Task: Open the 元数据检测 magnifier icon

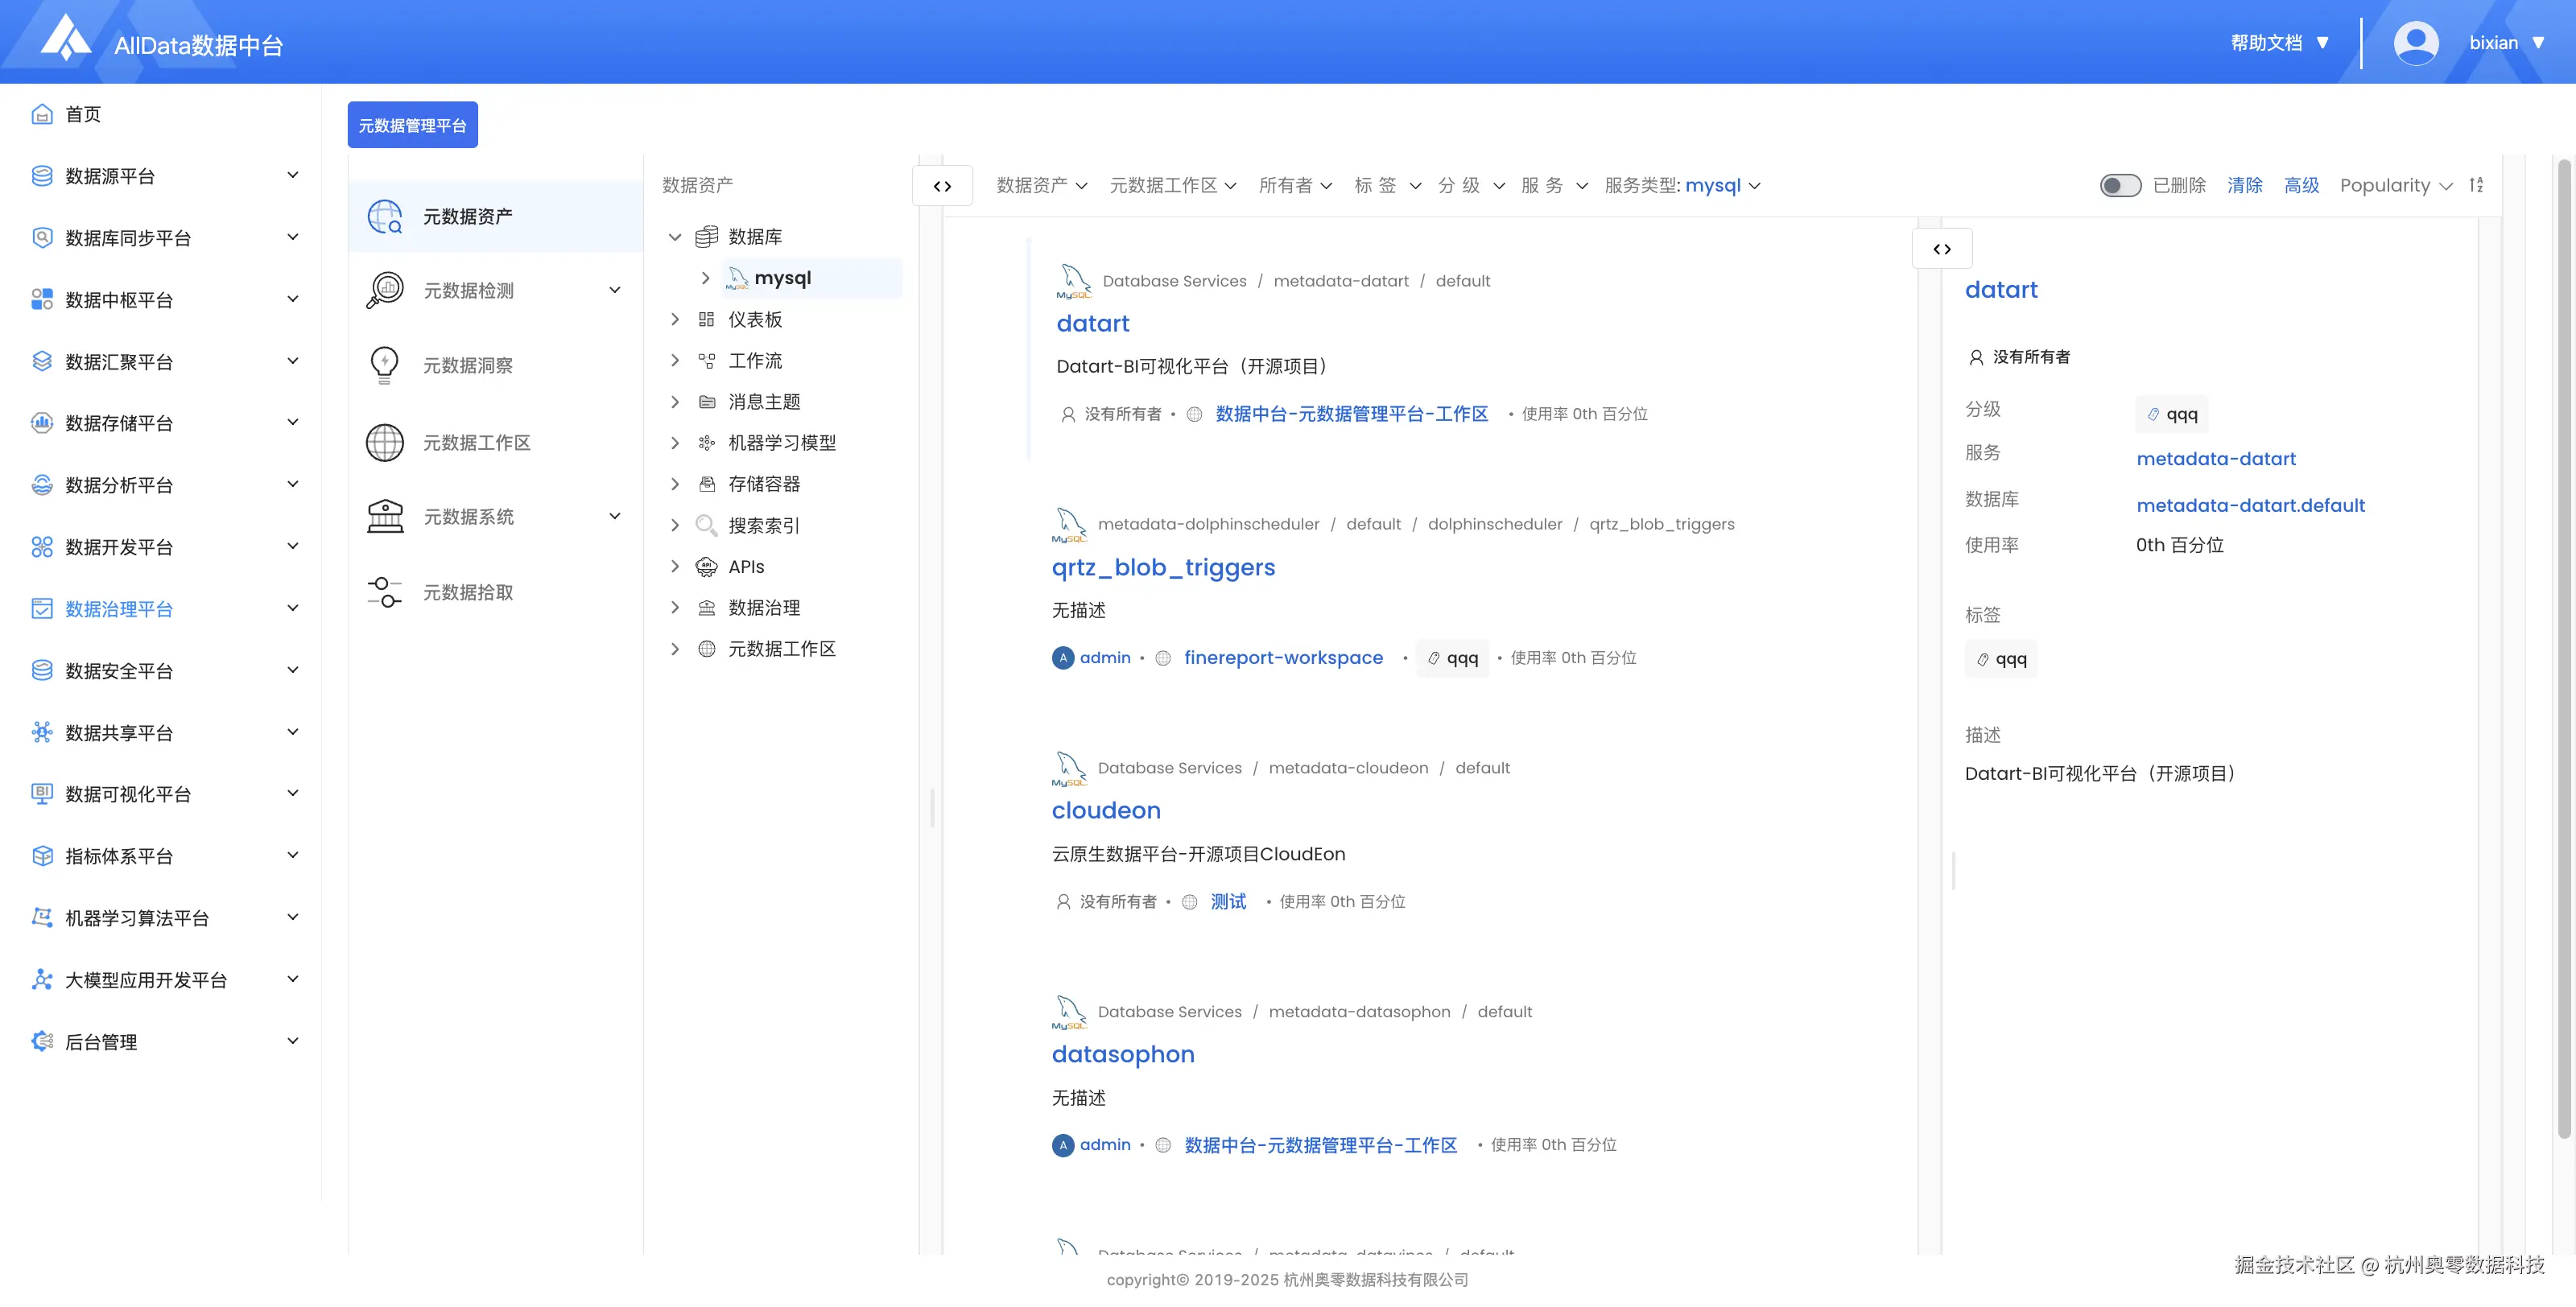Action: tap(385, 290)
